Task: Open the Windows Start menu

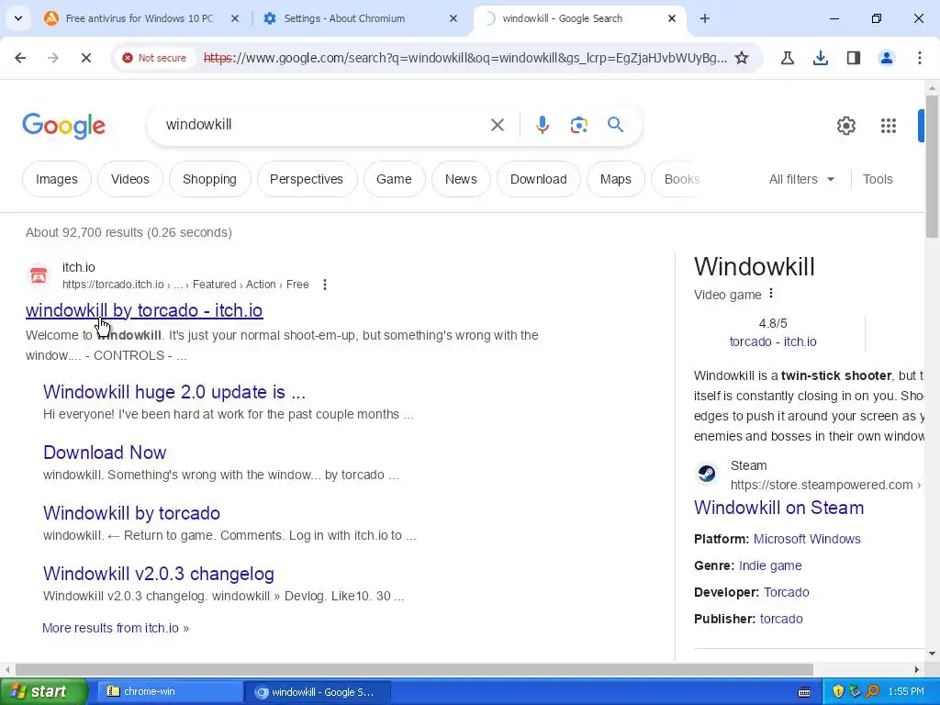Action: (43, 691)
